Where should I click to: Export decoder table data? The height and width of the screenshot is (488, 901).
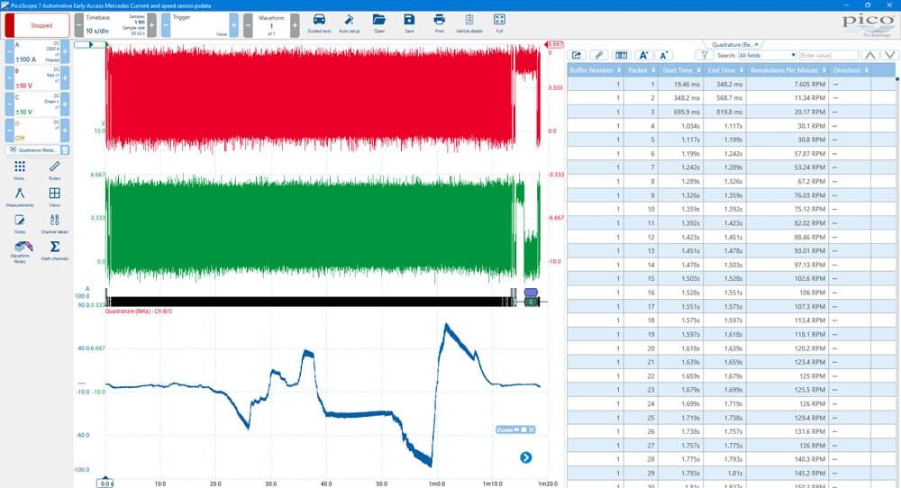click(577, 55)
